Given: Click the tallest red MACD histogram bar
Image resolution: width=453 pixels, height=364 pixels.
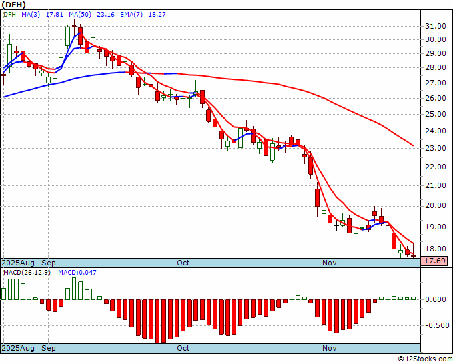Looking at the screenshot, I should 157,321.
